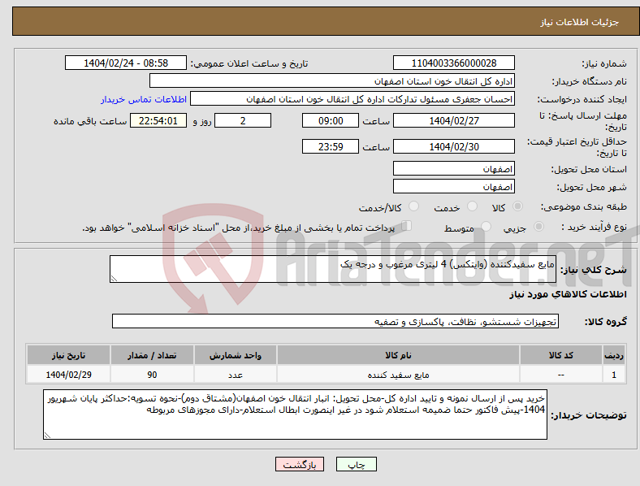Click the remaining time field 22:54:01

[158, 120]
